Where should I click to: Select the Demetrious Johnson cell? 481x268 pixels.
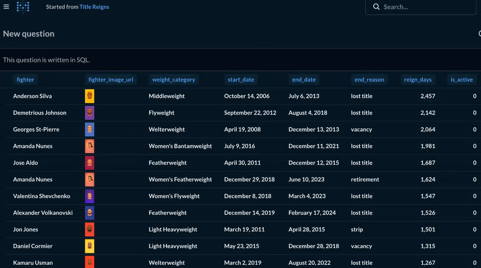coord(40,113)
